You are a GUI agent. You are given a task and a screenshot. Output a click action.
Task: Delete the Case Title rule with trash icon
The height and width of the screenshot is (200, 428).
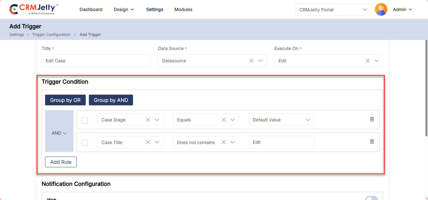coord(372,142)
